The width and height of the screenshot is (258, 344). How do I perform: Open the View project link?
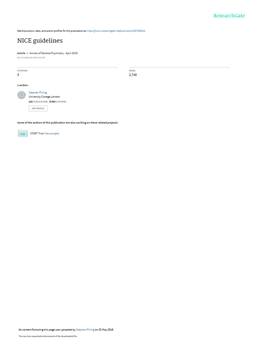pyautogui.click(x=51, y=133)
